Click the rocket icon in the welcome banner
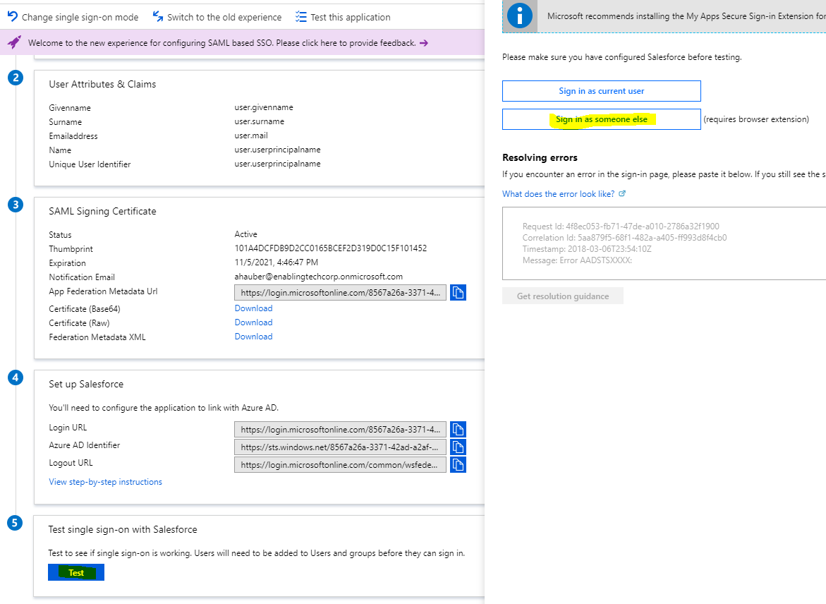826x604 pixels. pos(14,42)
